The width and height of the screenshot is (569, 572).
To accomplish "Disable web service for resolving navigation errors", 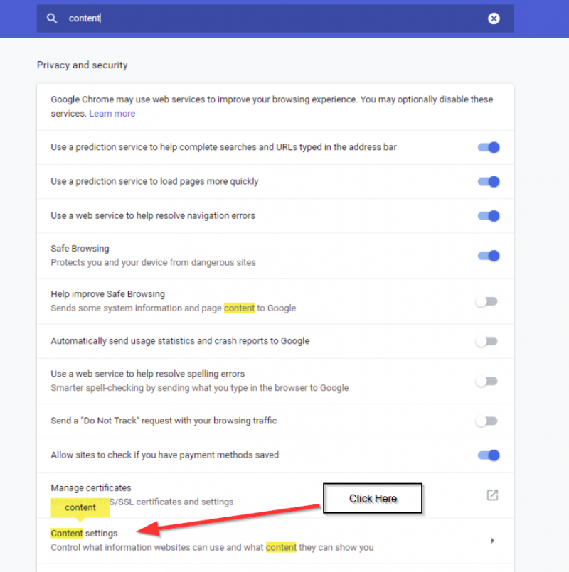I will pos(488,215).
